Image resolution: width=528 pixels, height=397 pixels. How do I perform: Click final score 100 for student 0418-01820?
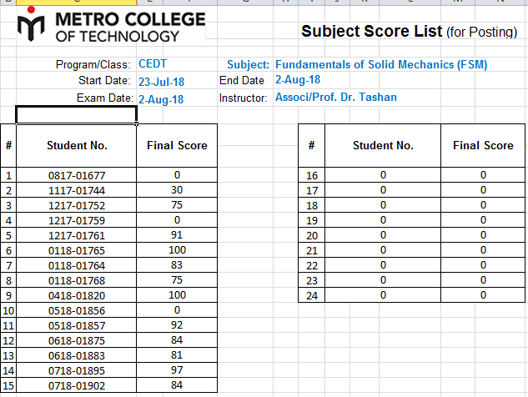(177, 295)
